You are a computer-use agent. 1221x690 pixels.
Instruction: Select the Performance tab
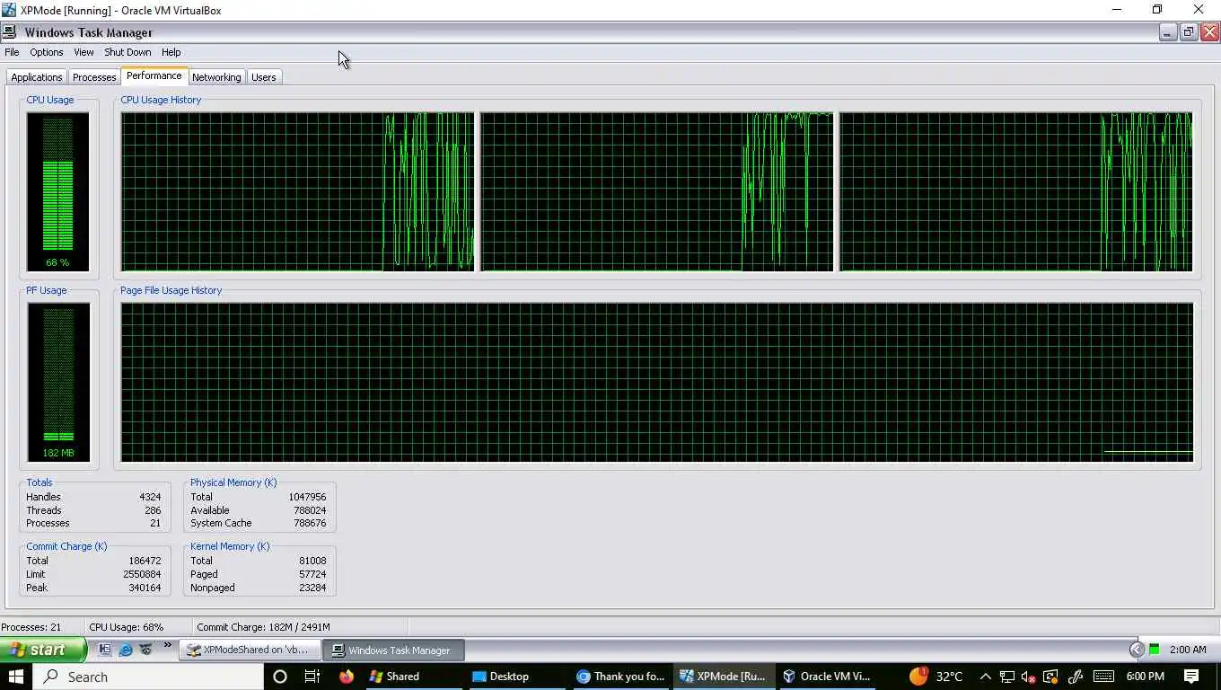154,75
